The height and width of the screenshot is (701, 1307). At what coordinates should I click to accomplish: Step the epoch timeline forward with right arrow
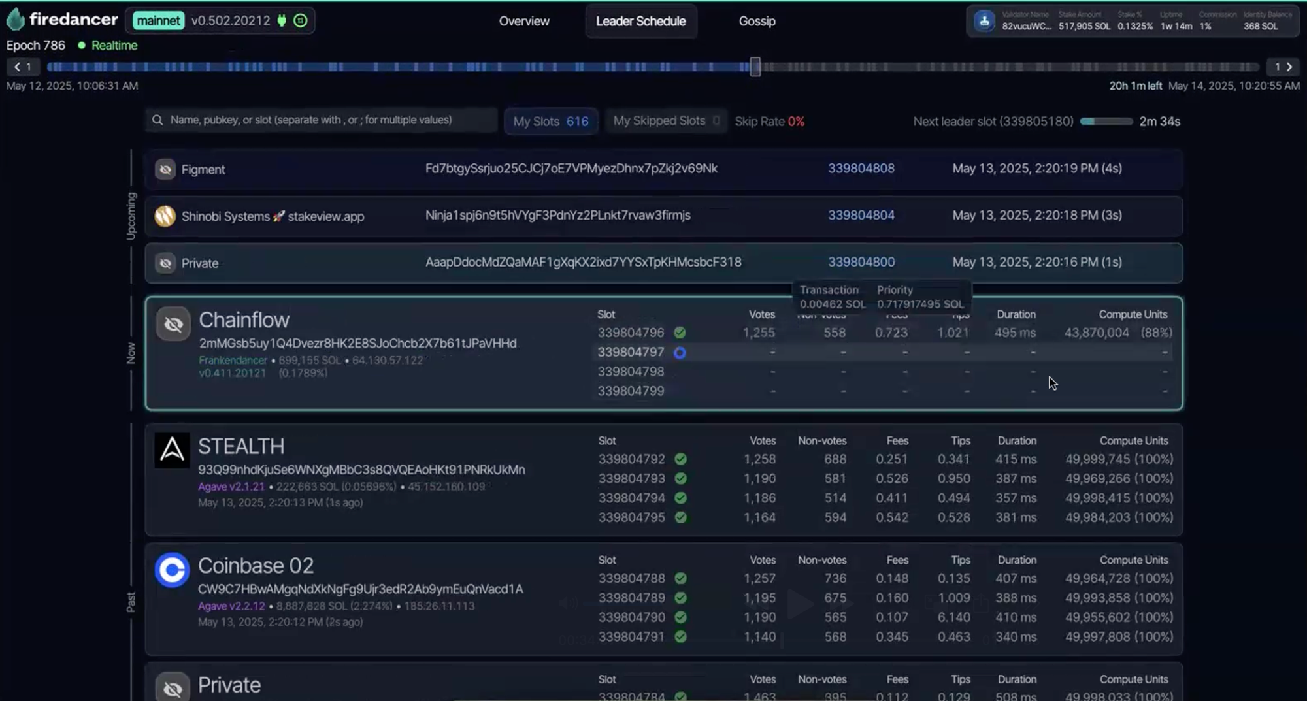pos(1283,67)
